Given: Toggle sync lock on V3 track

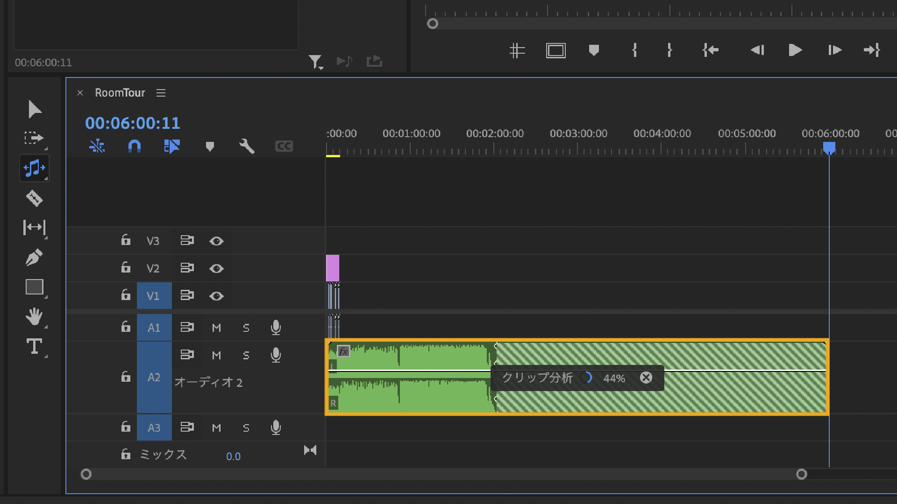Looking at the screenshot, I should (187, 240).
